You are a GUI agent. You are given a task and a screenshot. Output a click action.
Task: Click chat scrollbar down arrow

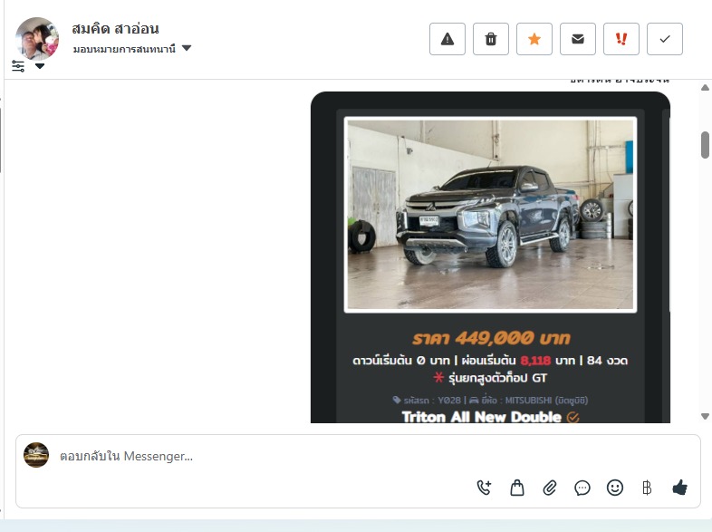705,416
